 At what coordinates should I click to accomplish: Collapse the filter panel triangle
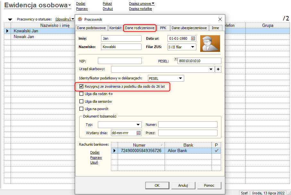tap(10, 20)
